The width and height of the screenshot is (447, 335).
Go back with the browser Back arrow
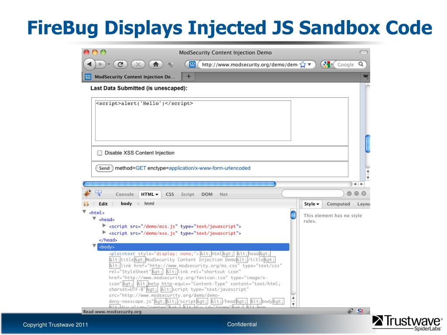click(89, 64)
